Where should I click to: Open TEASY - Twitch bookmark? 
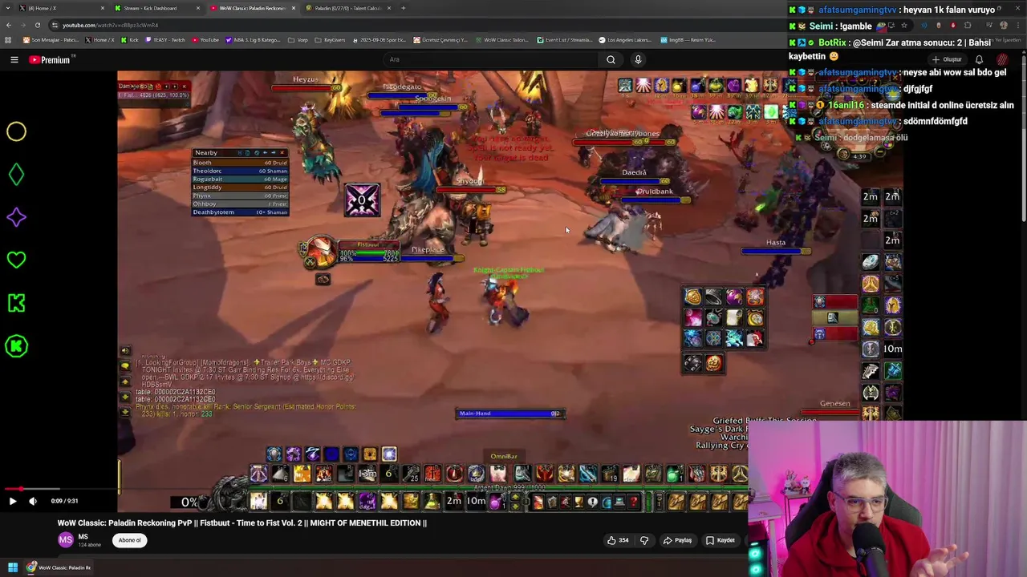coord(164,39)
